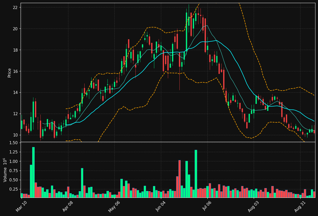Click the price tick label 14
318x216 pixels.
(15, 93)
